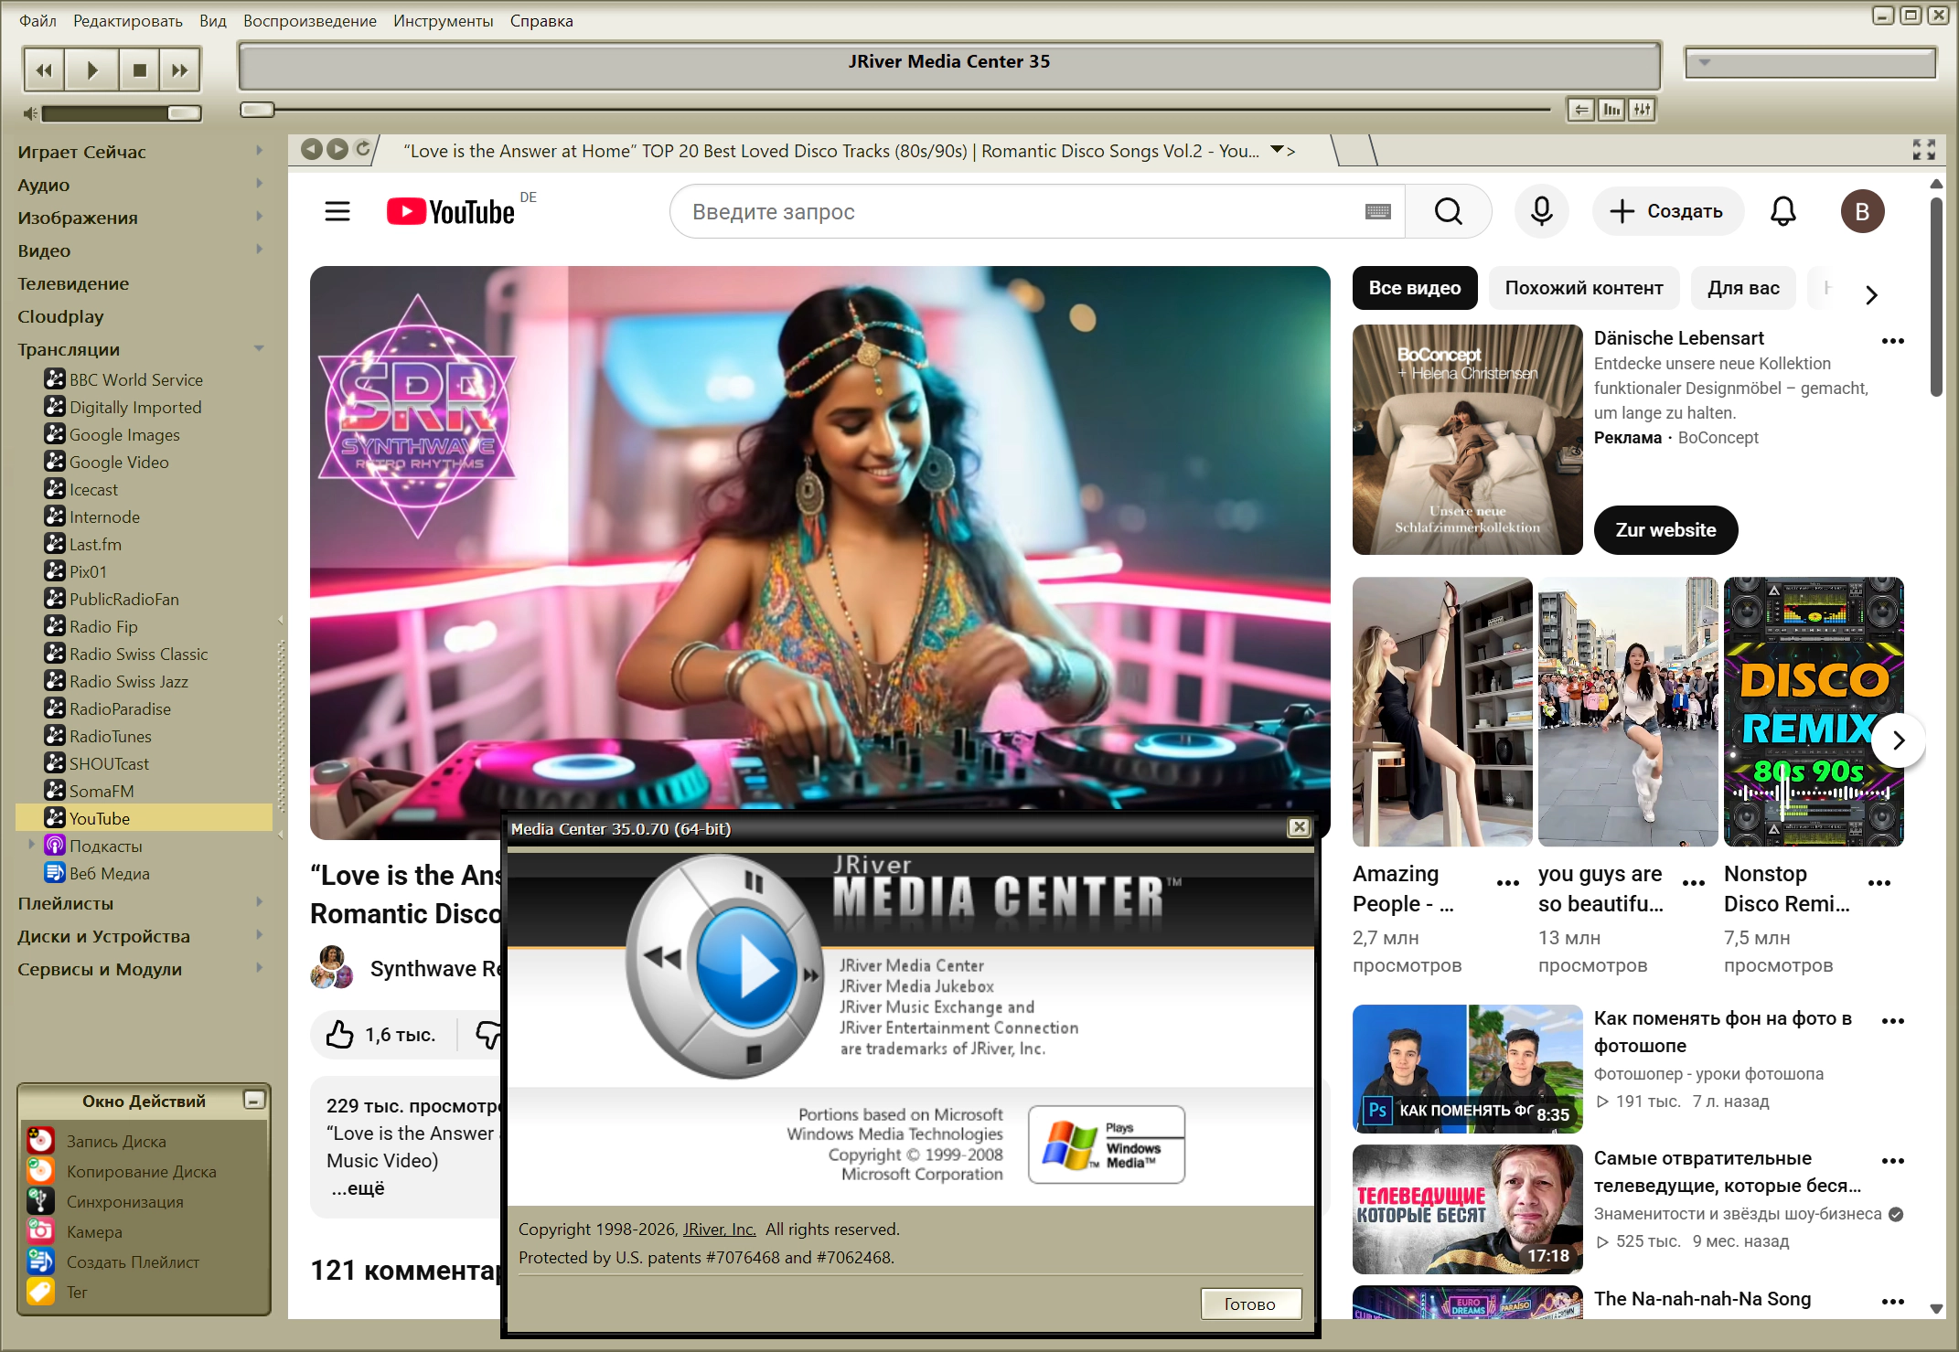Screen dimensions: 1959x1352
Task: Open the DSP equalizer sliders icon
Action: (1643, 110)
